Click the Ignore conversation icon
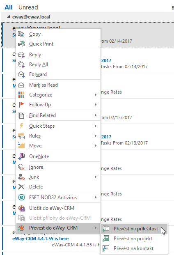Viewport: 174px width, 255px height. (x=21, y=167)
